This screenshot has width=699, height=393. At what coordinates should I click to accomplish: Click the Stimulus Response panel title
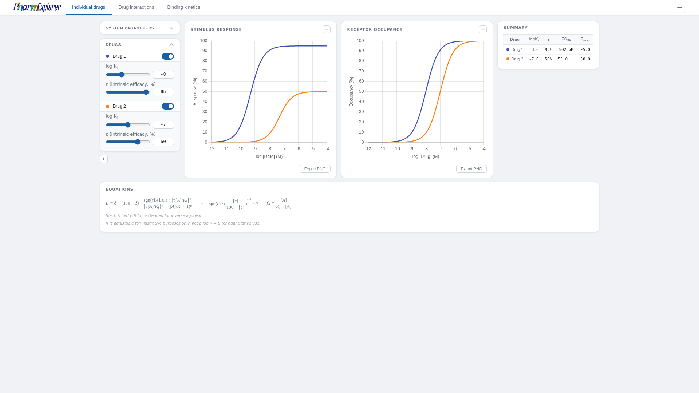pyautogui.click(x=216, y=29)
